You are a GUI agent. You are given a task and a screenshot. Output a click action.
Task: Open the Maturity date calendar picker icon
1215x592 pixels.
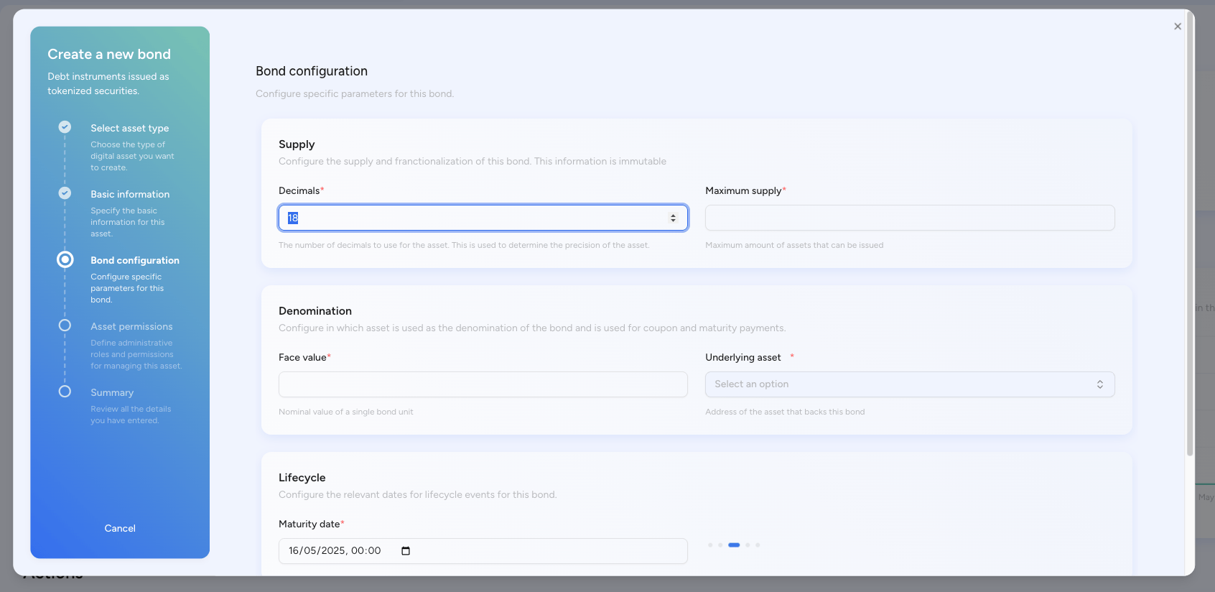click(x=406, y=551)
